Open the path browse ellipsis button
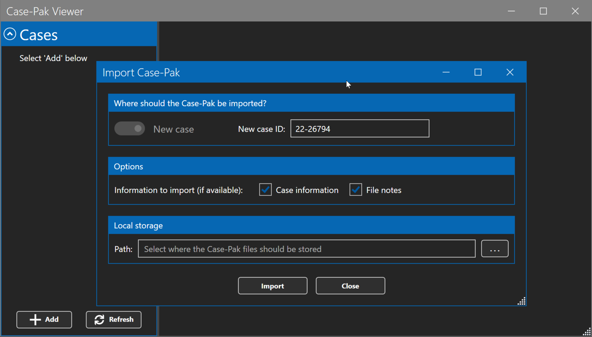 495,249
